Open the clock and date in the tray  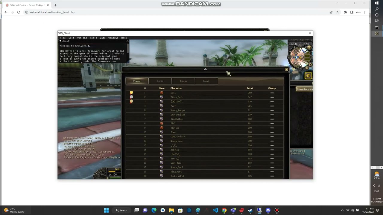pyautogui.click(x=368, y=210)
